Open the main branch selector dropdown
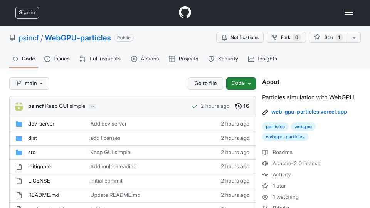Screen dimensions: 370x208 pos(29,84)
